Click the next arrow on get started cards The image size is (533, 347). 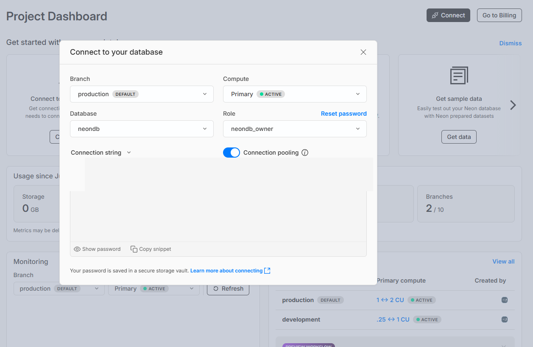[513, 105]
